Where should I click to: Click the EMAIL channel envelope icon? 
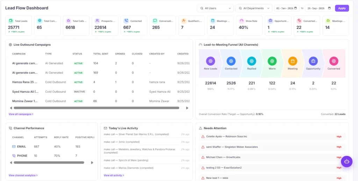point(14,146)
